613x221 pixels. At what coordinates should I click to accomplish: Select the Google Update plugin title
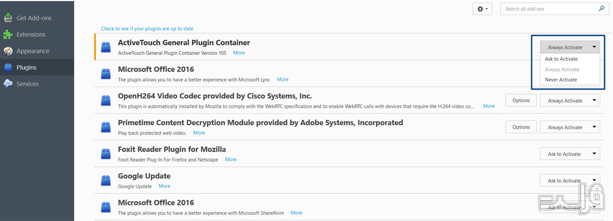point(144,176)
